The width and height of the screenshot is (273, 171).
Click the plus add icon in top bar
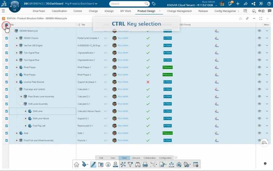pos(238,4)
